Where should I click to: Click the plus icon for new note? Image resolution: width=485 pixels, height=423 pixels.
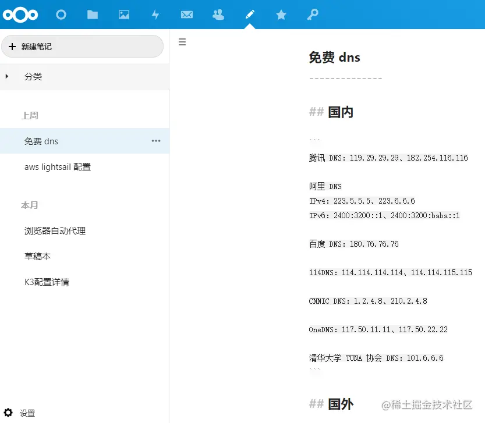(12, 47)
